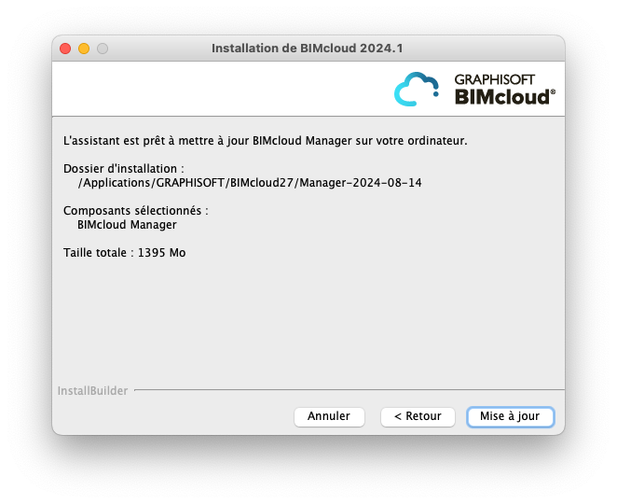Click the registered trademark symbol beside BIMcloud
617x504 pixels.
553,91
